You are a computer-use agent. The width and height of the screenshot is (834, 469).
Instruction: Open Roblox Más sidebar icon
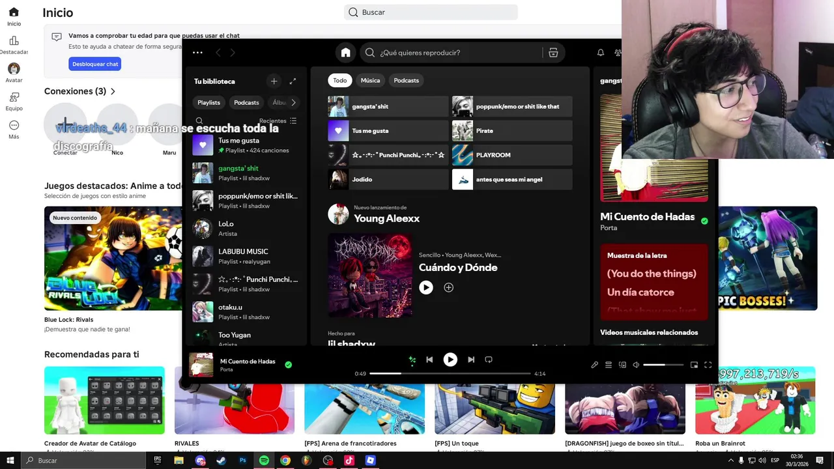click(14, 129)
